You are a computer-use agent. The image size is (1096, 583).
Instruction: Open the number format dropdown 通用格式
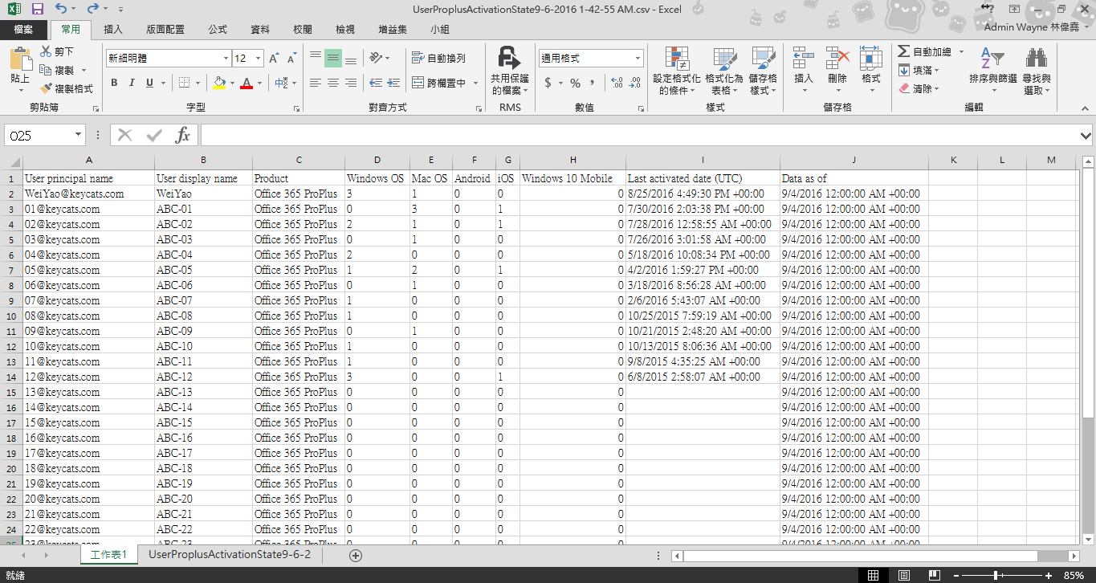(638, 59)
